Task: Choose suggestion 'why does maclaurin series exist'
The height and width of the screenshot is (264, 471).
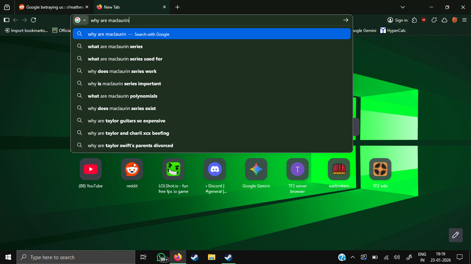Action: 212,108
